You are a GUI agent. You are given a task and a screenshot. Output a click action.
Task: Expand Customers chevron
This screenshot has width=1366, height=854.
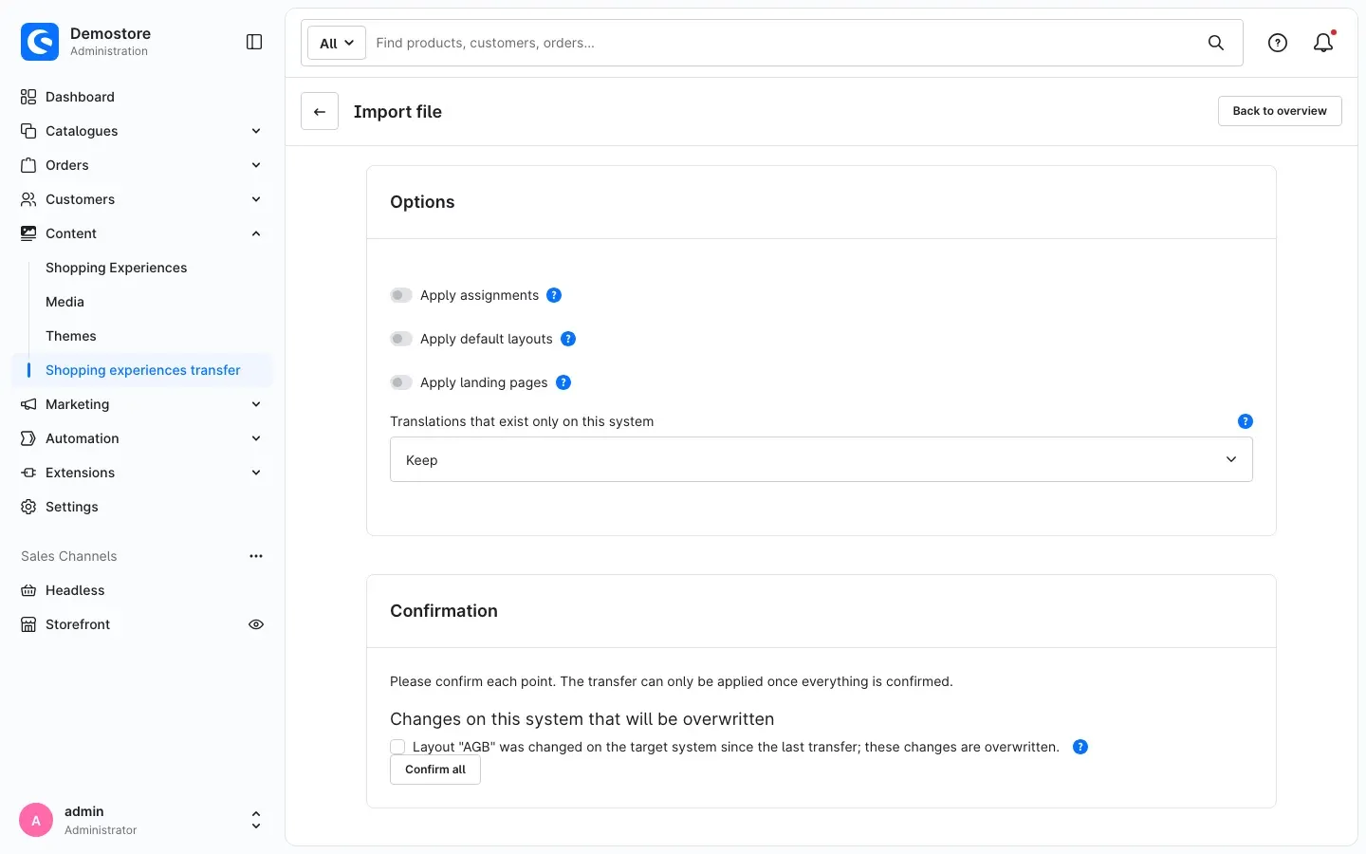coord(256,199)
